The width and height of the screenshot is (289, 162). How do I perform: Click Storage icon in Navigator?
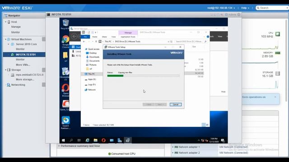click(x=9, y=70)
